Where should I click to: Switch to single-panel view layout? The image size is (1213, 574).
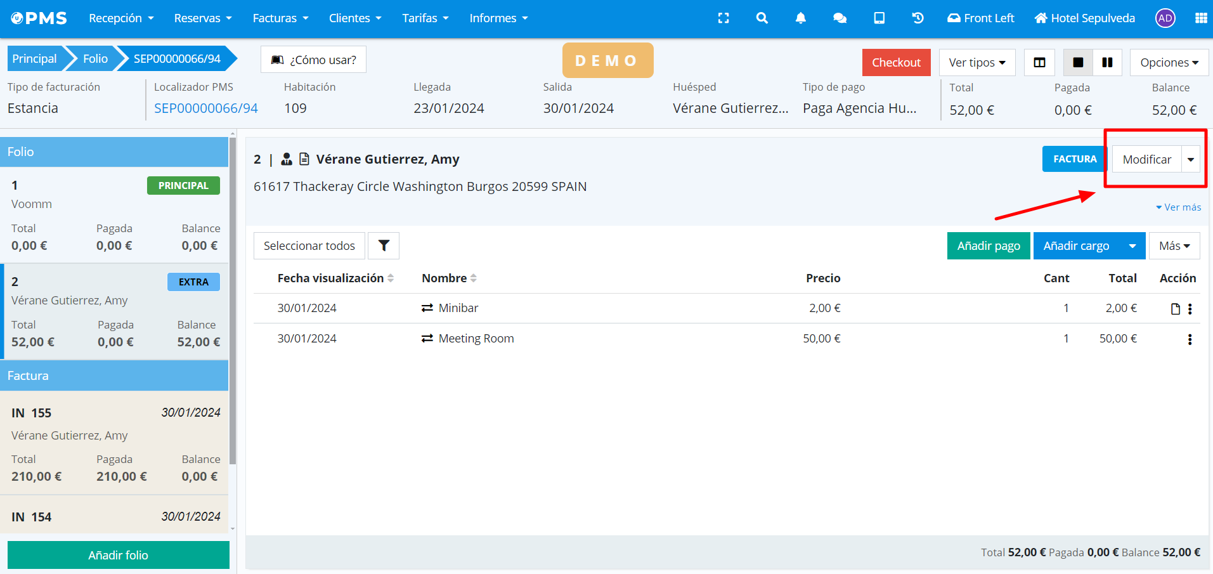[x=1077, y=63]
